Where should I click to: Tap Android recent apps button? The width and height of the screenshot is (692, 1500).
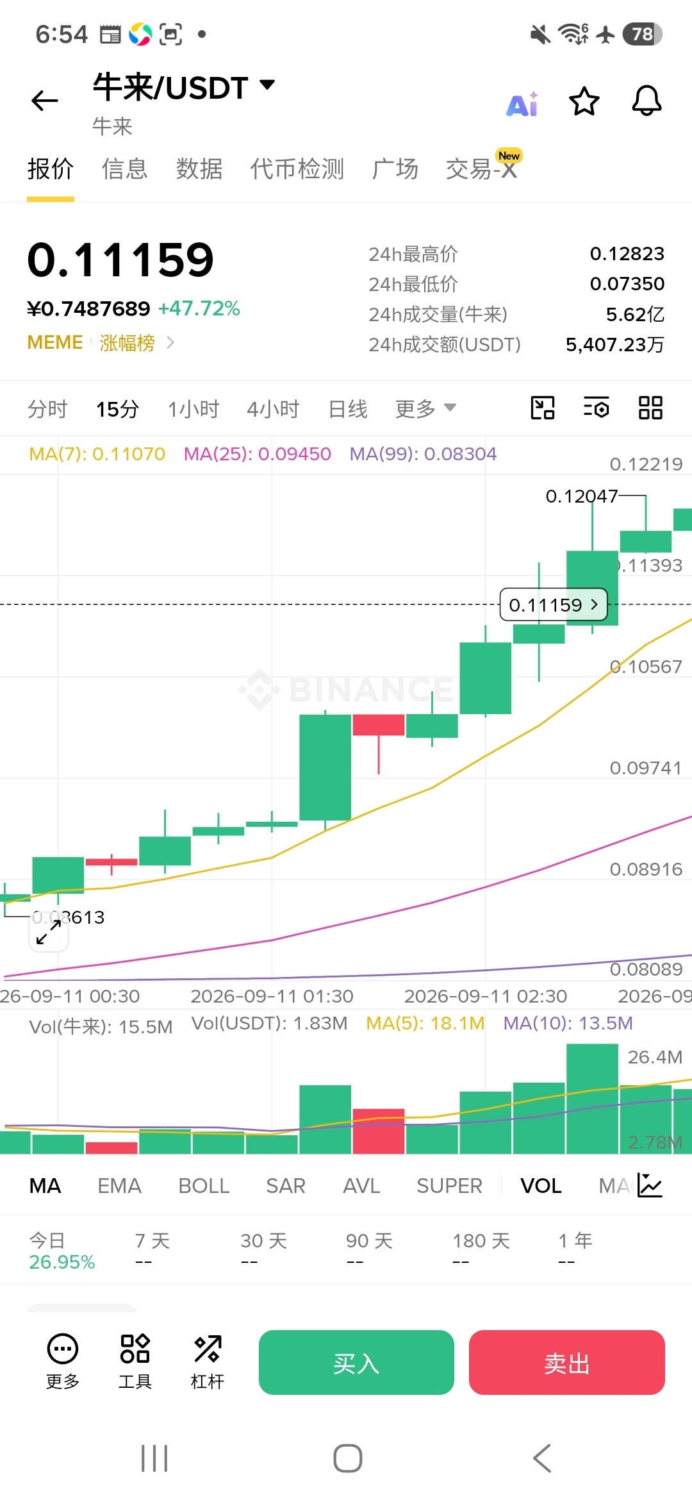tap(154, 1458)
